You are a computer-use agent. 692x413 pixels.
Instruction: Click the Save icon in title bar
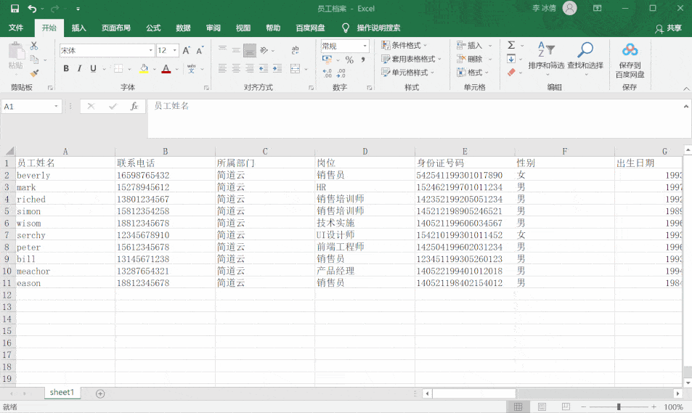click(15, 9)
